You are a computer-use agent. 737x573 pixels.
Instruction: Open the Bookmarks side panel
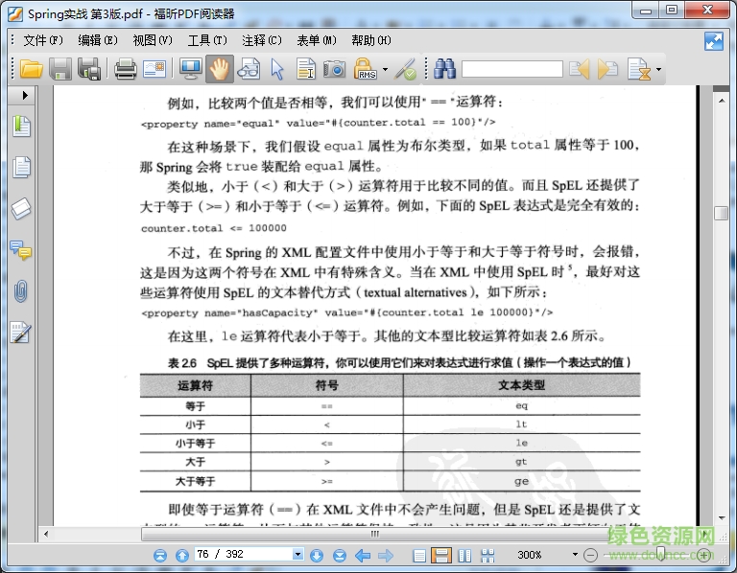click(x=21, y=126)
